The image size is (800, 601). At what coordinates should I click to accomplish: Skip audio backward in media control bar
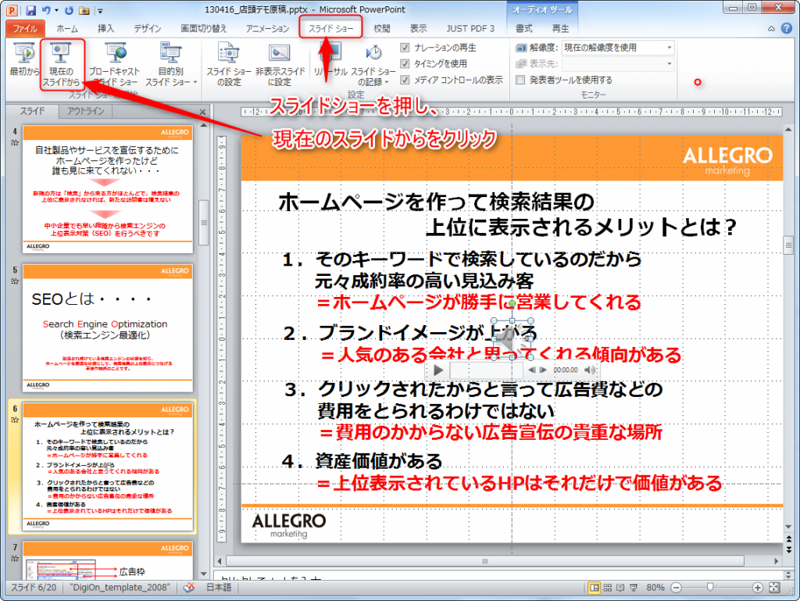(x=531, y=370)
